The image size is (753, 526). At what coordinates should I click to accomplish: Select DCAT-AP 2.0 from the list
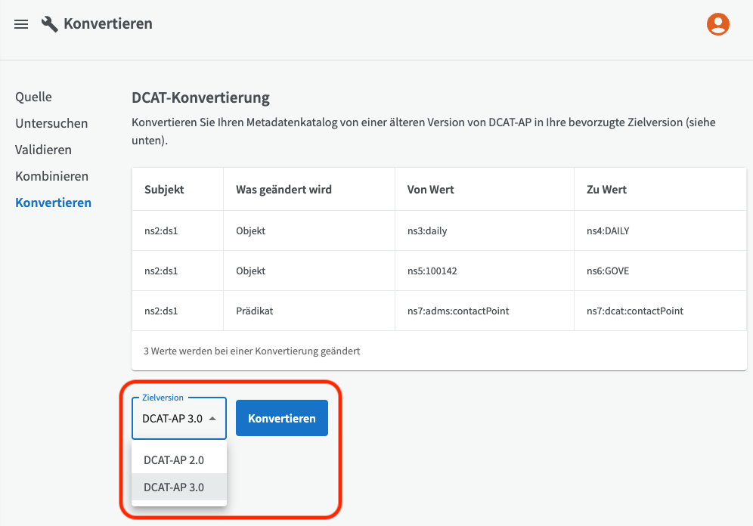(x=174, y=459)
